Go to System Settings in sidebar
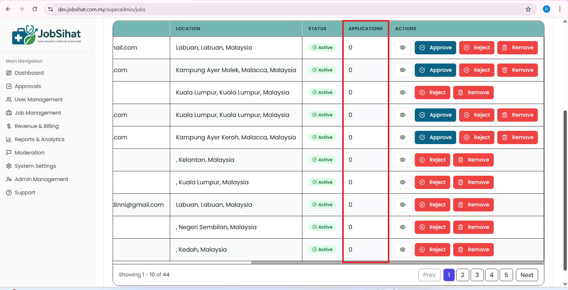Viewport: 568px width, 290px height. coord(35,166)
